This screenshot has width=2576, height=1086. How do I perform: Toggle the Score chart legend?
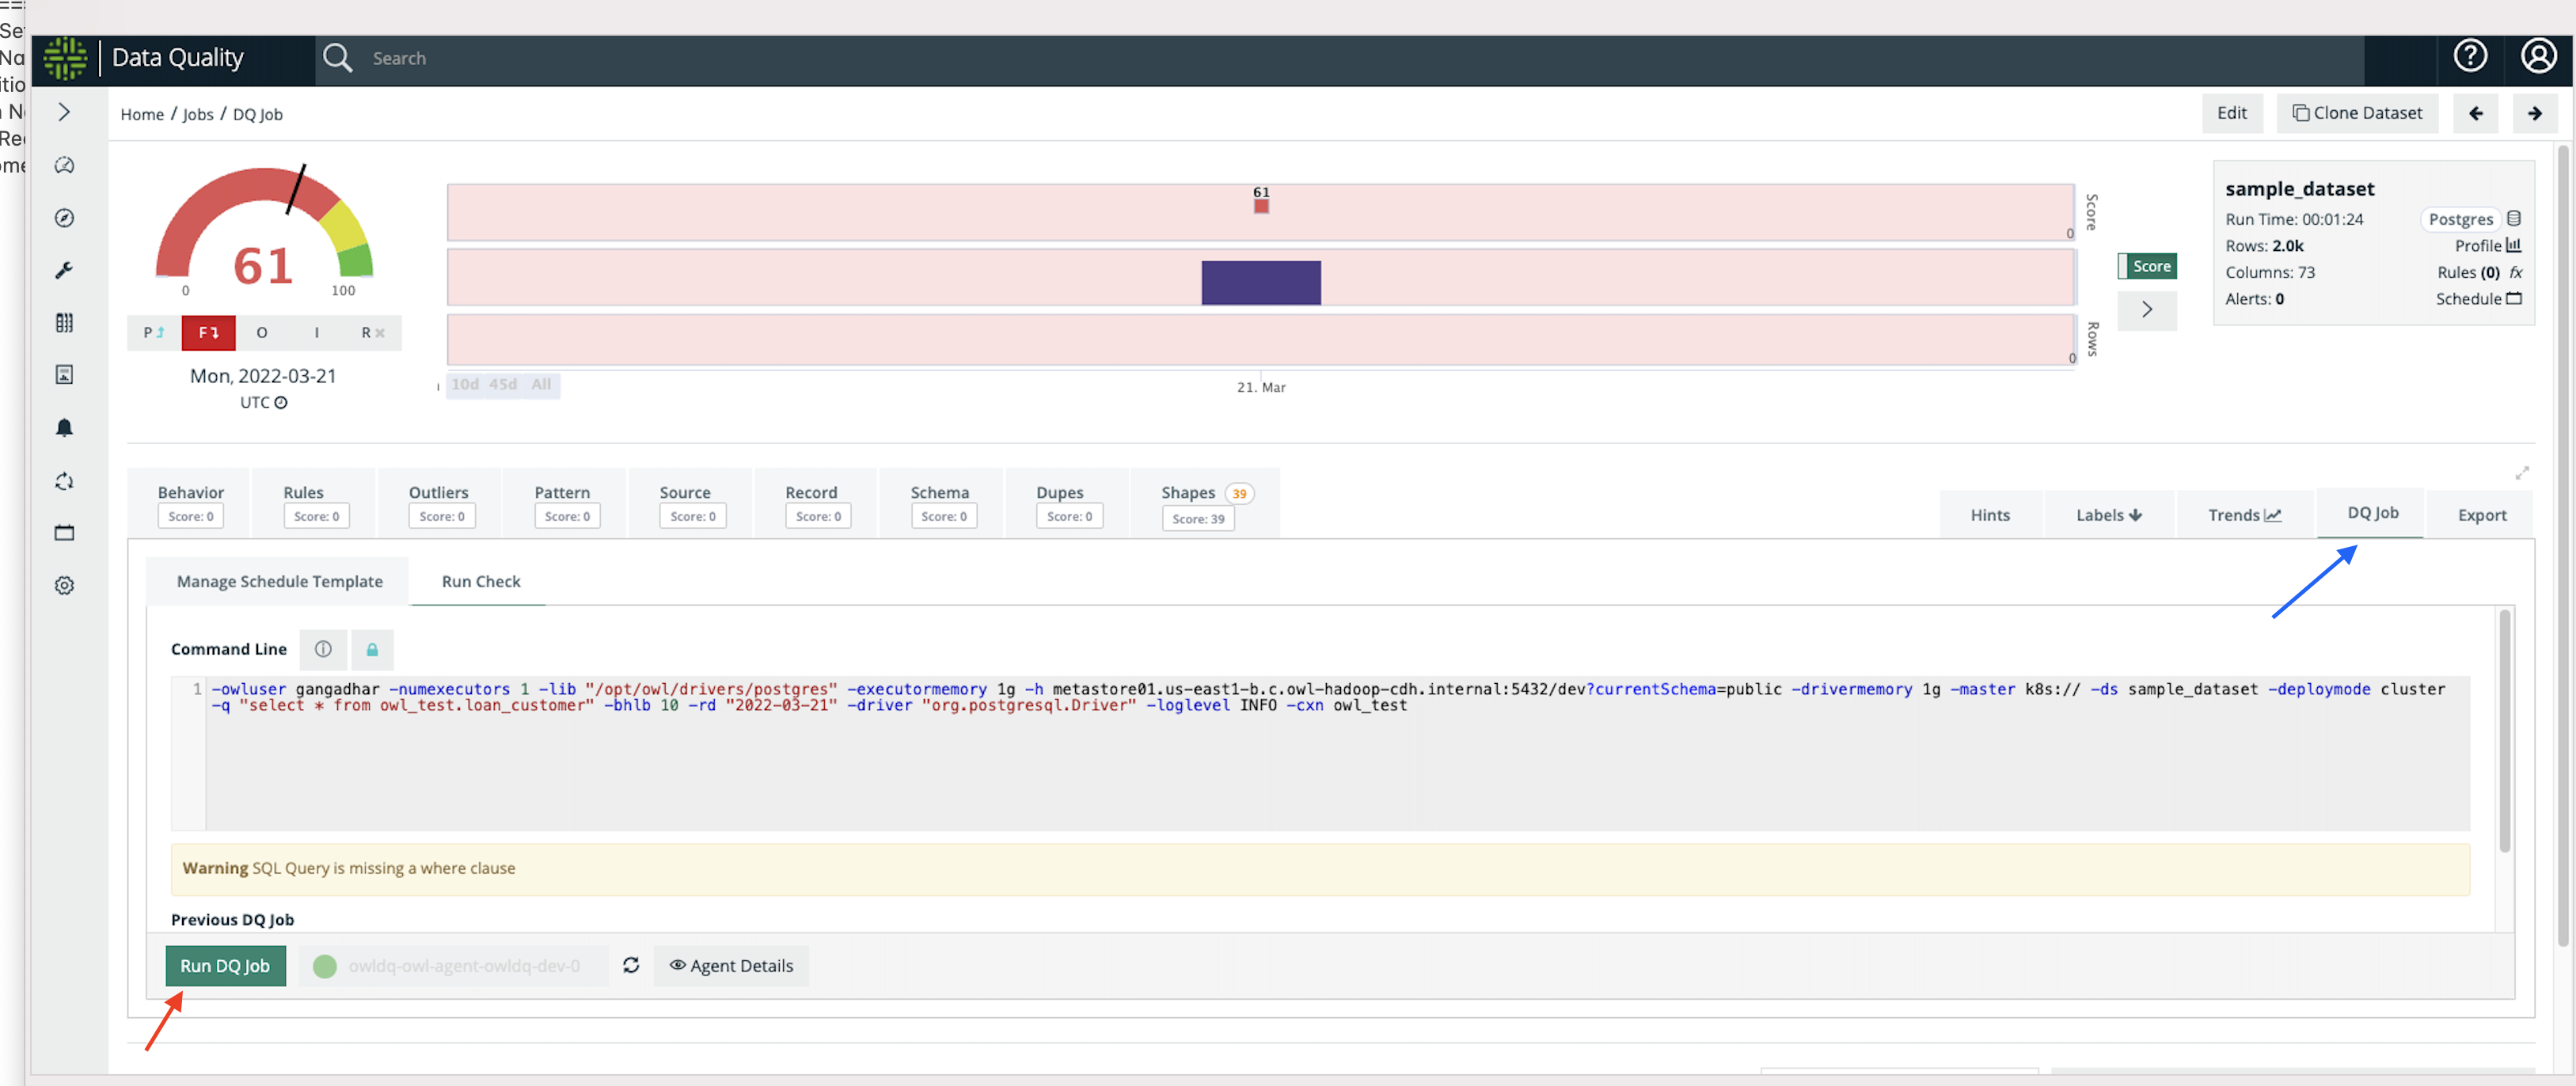(2146, 266)
